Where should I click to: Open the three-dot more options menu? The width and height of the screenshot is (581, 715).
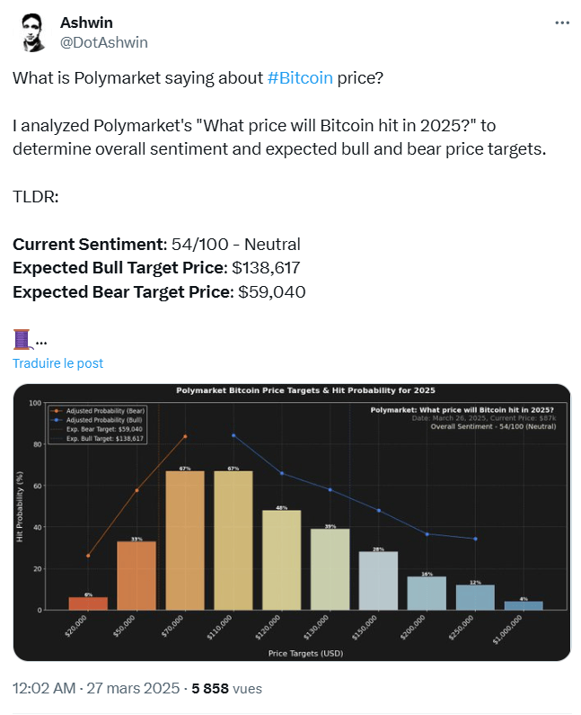click(x=561, y=22)
